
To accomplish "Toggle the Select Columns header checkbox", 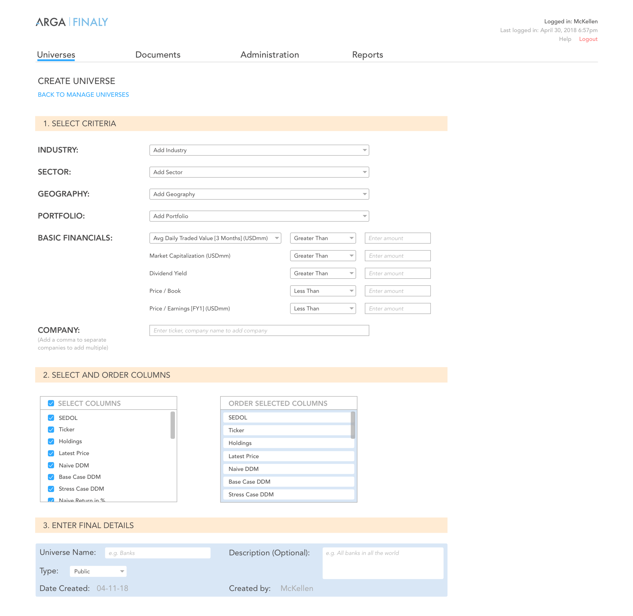I will [51, 403].
